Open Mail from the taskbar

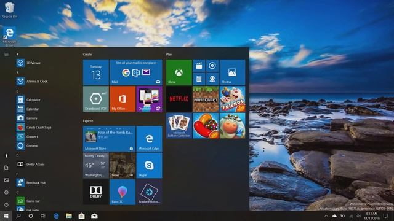(94, 215)
